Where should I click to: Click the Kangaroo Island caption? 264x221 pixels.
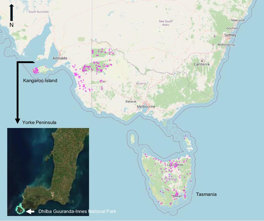40,80
